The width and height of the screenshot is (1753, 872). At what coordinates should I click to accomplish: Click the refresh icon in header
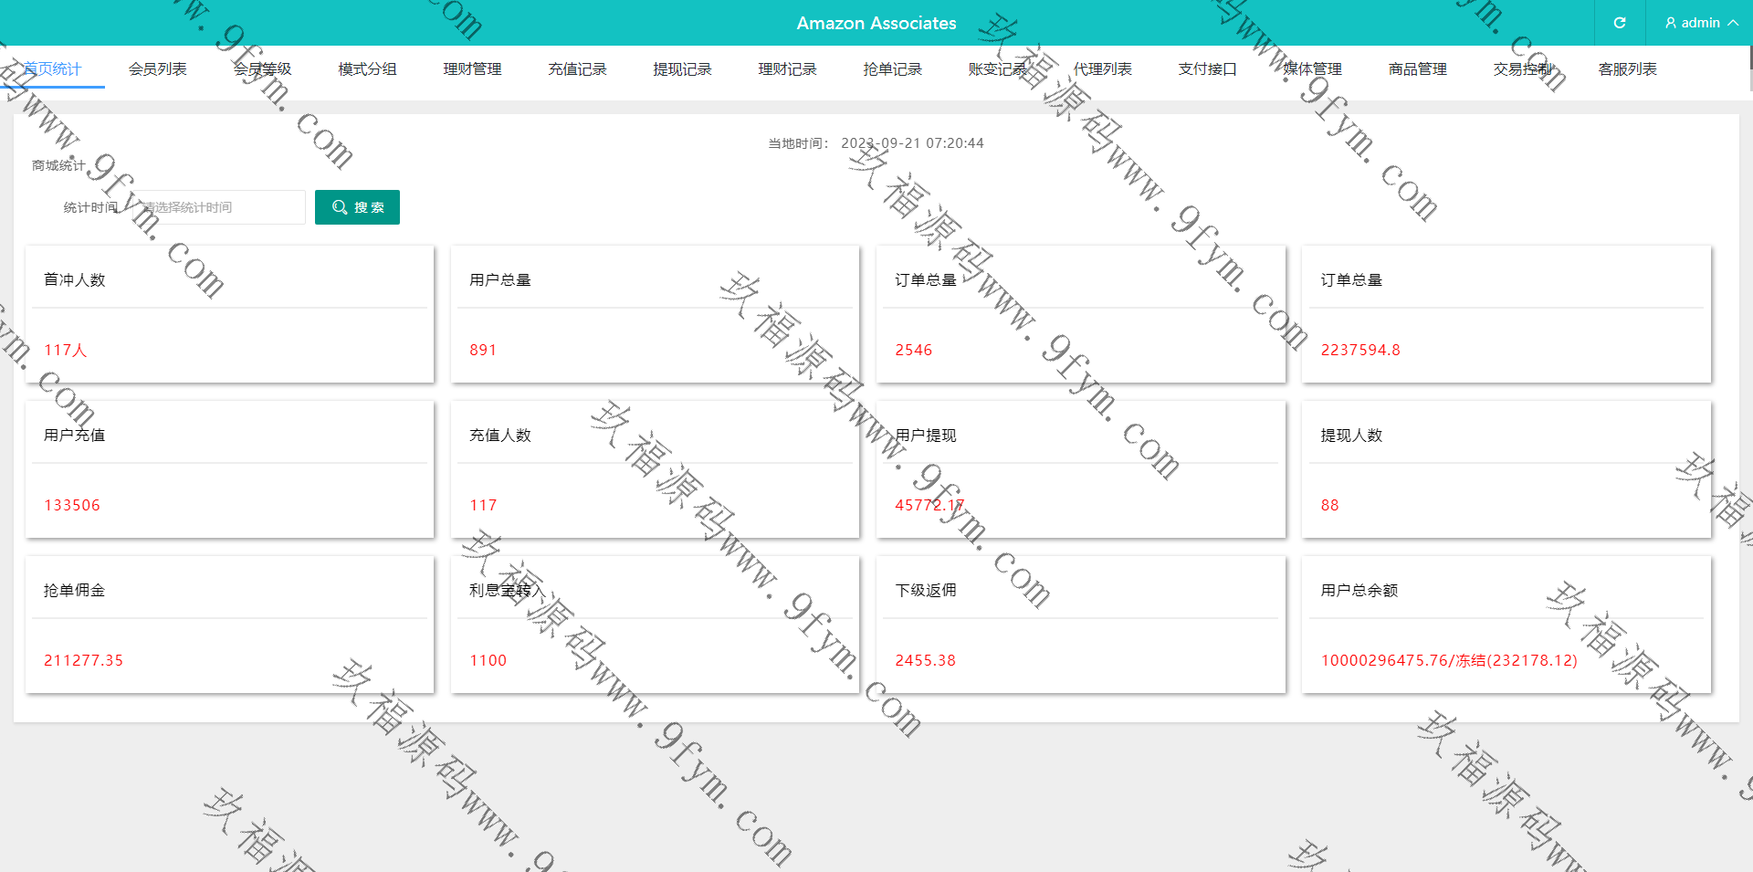click(x=1619, y=23)
